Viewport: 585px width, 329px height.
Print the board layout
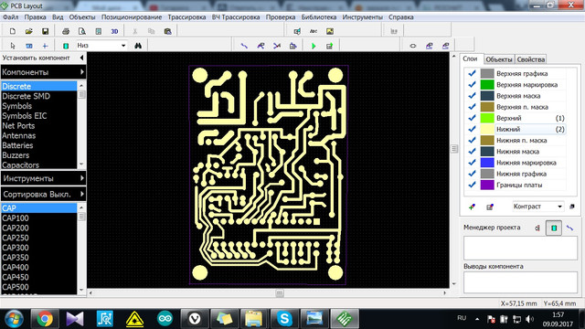(x=66, y=31)
